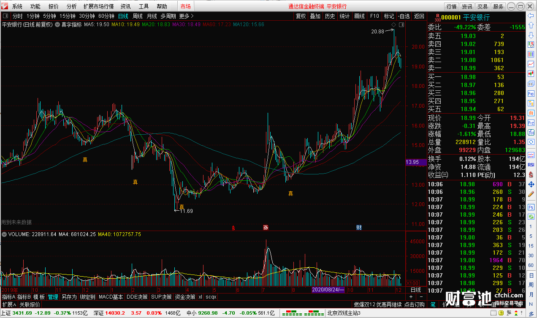Click 标记 mark option

pyautogui.click(x=389, y=16)
